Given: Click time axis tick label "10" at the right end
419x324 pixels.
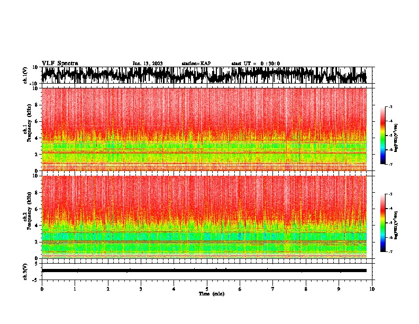Looking at the screenshot, I should click(372, 289).
